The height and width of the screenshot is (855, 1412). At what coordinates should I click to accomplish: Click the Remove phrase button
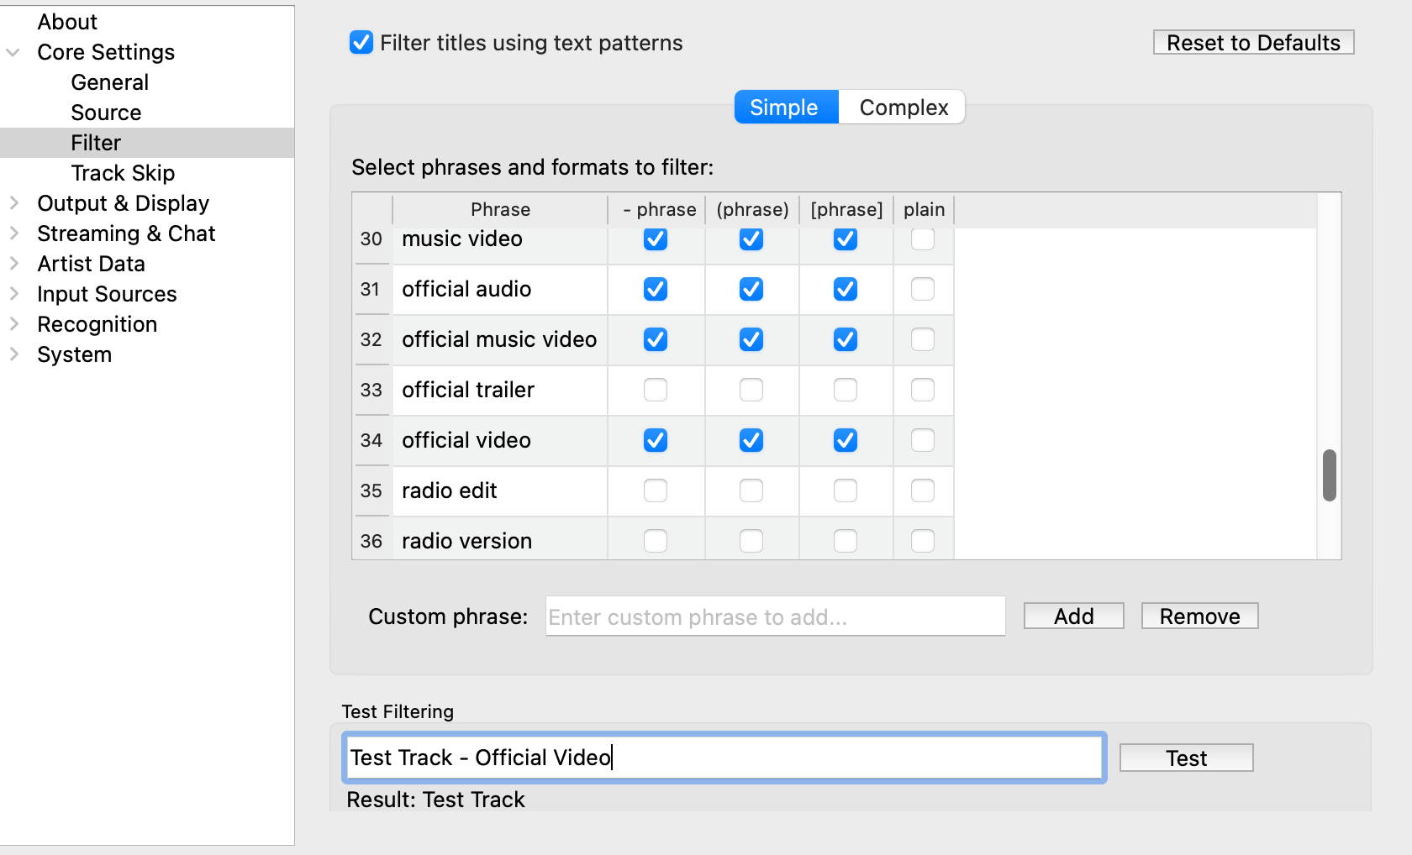point(1199,616)
